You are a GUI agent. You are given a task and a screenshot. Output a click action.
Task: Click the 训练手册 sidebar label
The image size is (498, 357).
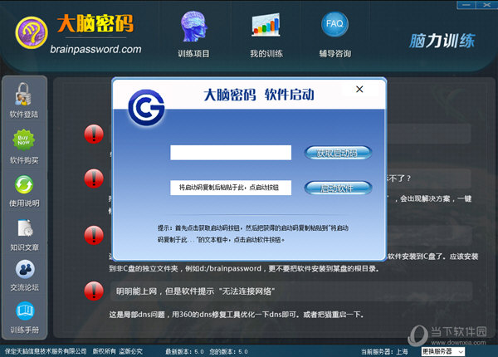click(x=24, y=330)
